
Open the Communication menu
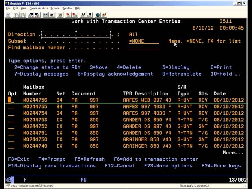click(39, 8)
